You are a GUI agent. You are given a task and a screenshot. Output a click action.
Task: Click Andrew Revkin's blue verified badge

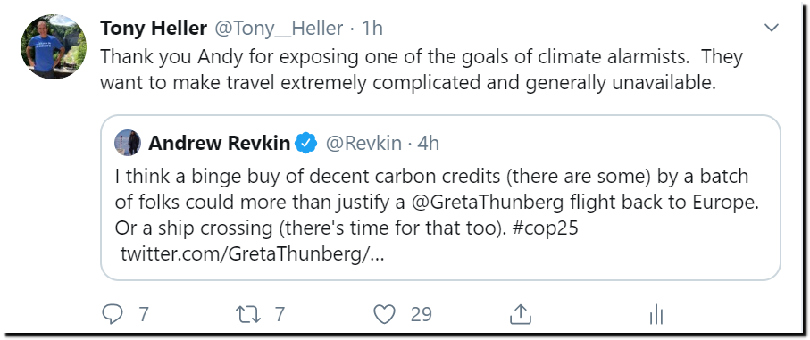pos(306,144)
